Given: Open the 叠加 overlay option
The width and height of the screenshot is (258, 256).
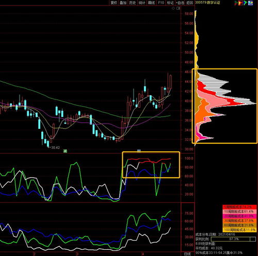Looking at the screenshot, I should [x=123, y=3].
